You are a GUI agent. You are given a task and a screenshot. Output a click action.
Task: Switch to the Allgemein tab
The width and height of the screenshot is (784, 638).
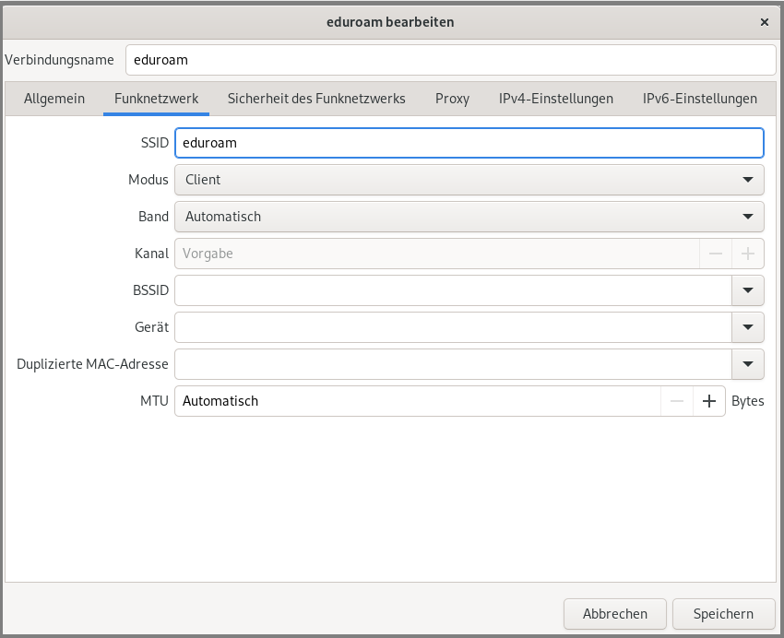[54, 99]
